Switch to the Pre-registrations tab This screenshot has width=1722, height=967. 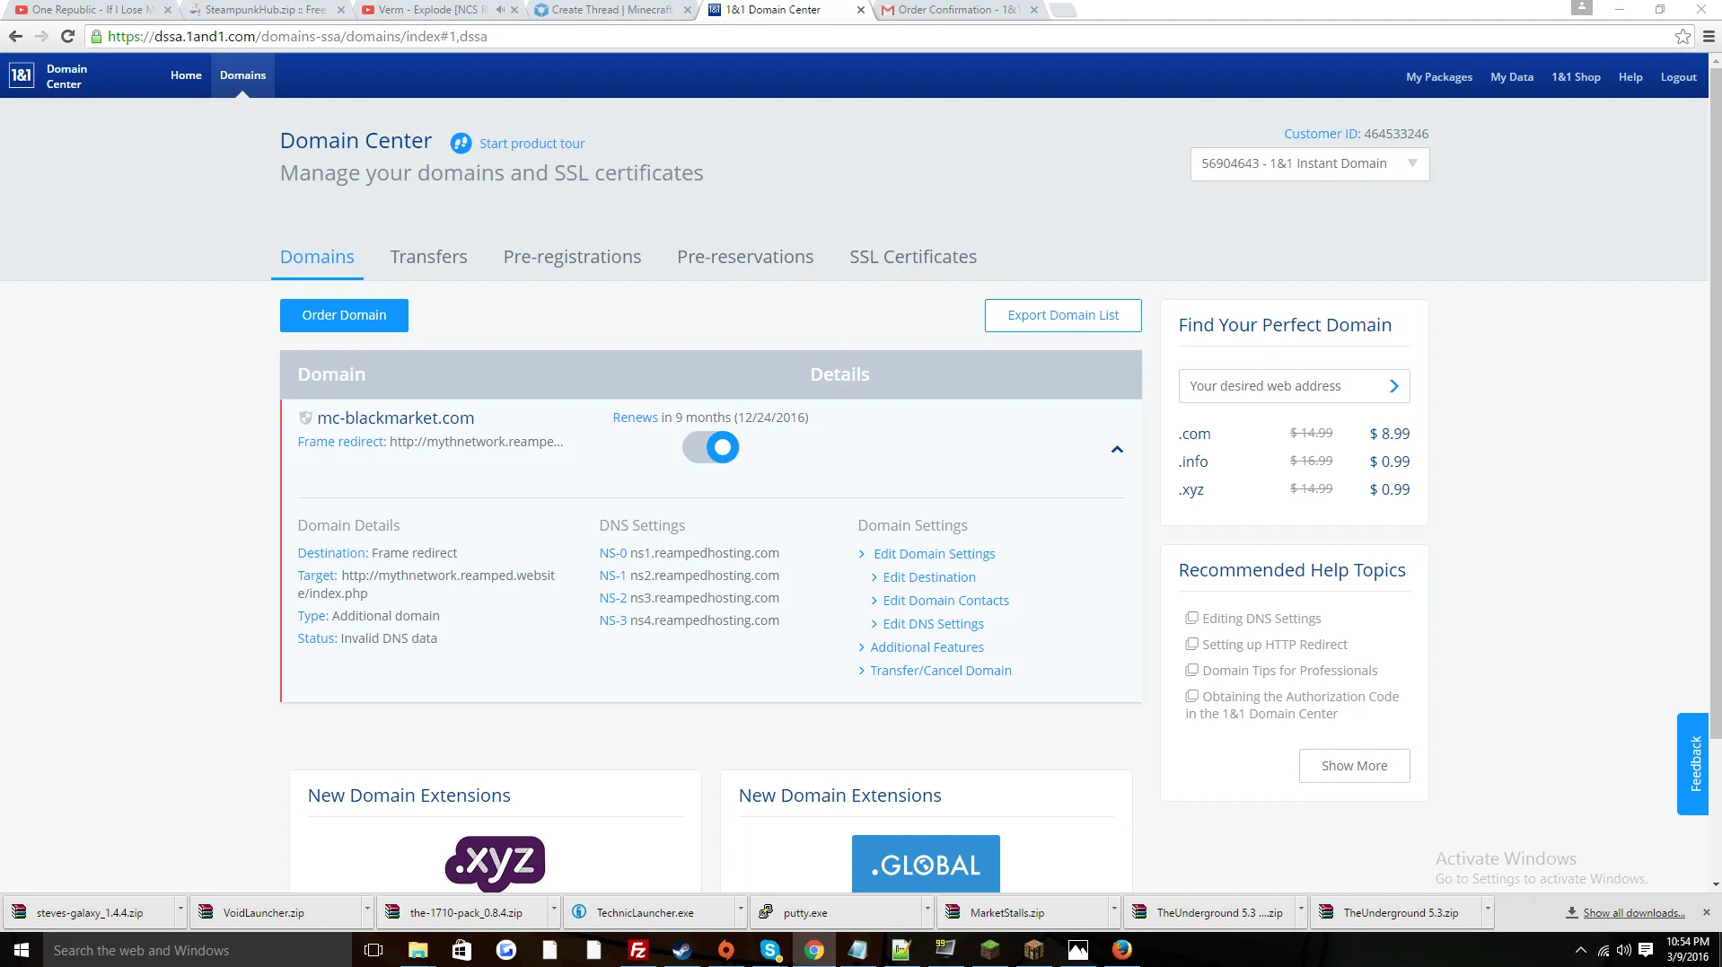point(572,257)
